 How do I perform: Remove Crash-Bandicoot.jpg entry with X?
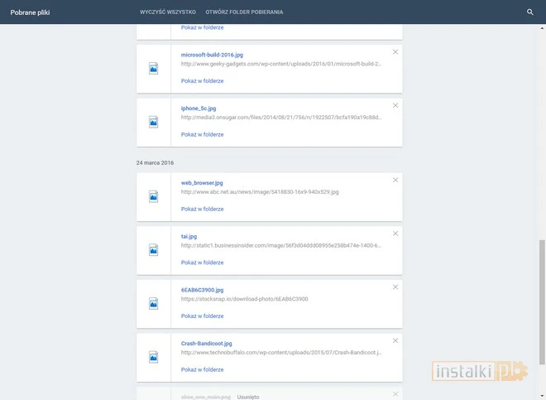tap(395, 340)
